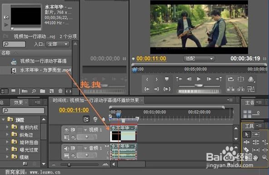Click the Program monitor jog wheel strip

tap(199, 91)
